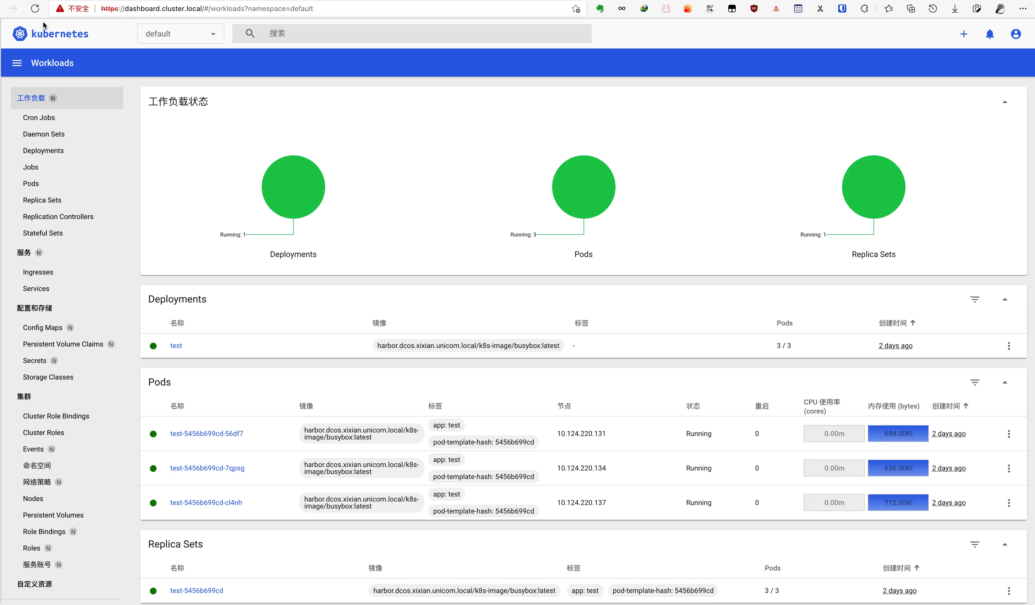The width and height of the screenshot is (1035, 605).
Task: Open the filter icon in Pods section
Action: click(x=975, y=382)
